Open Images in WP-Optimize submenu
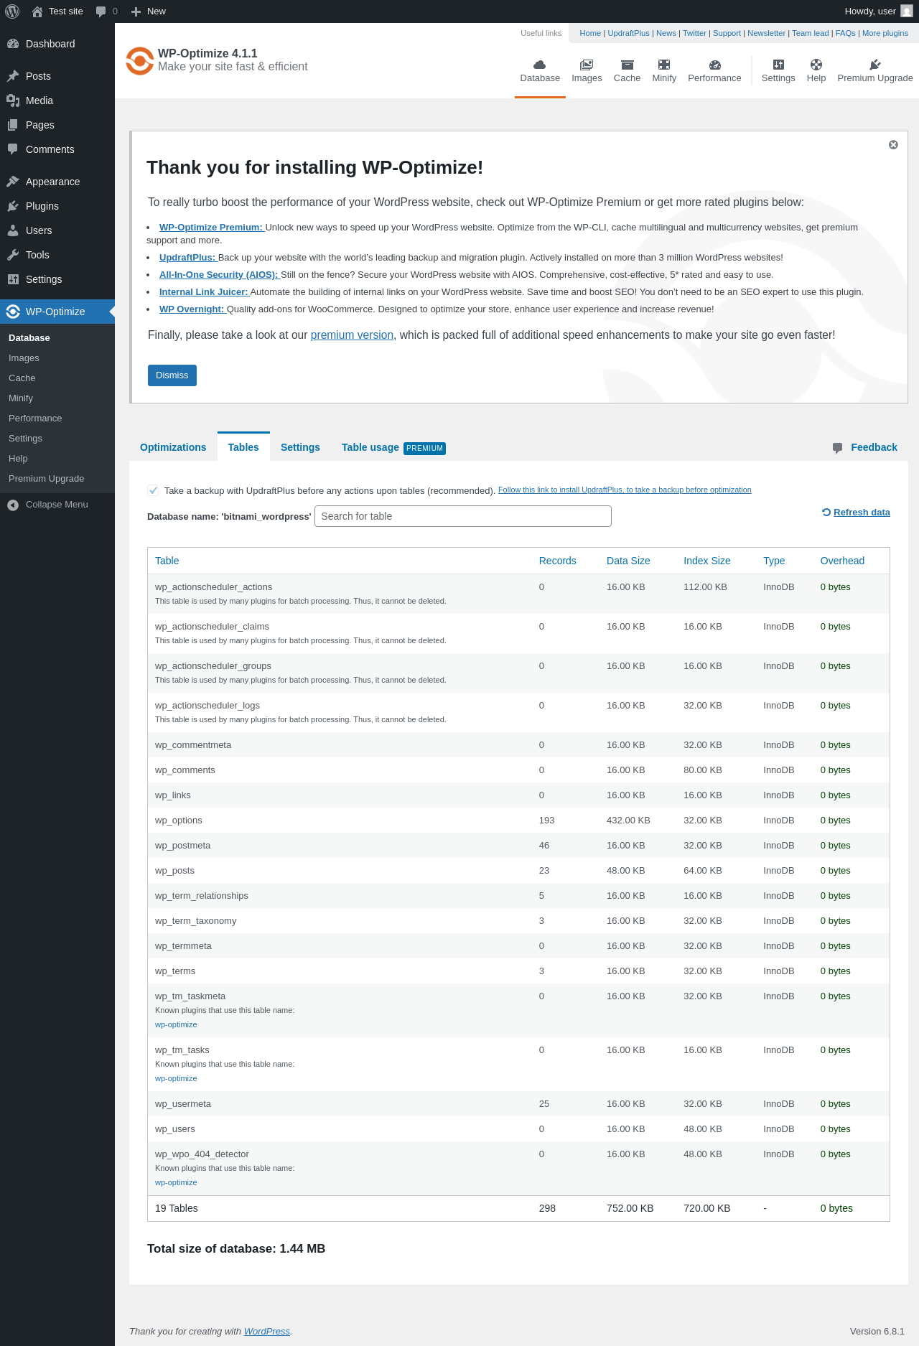 tap(24, 358)
